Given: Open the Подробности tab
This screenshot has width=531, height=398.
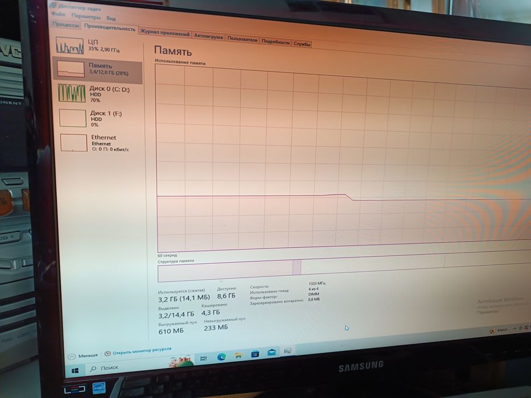Looking at the screenshot, I should [275, 42].
